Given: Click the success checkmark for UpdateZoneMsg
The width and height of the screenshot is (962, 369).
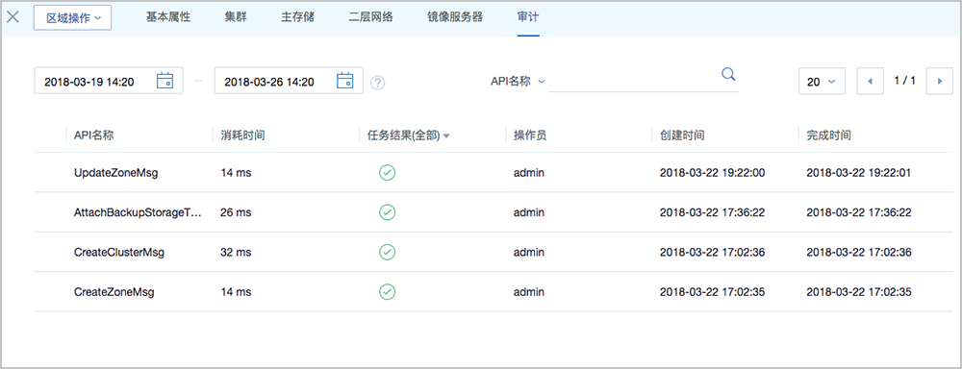Looking at the screenshot, I should [387, 173].
